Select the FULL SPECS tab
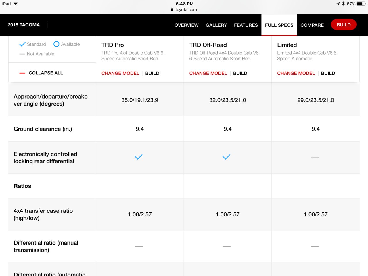The height and width of the screenshot is (276, 368). click(x=279, y=25)
